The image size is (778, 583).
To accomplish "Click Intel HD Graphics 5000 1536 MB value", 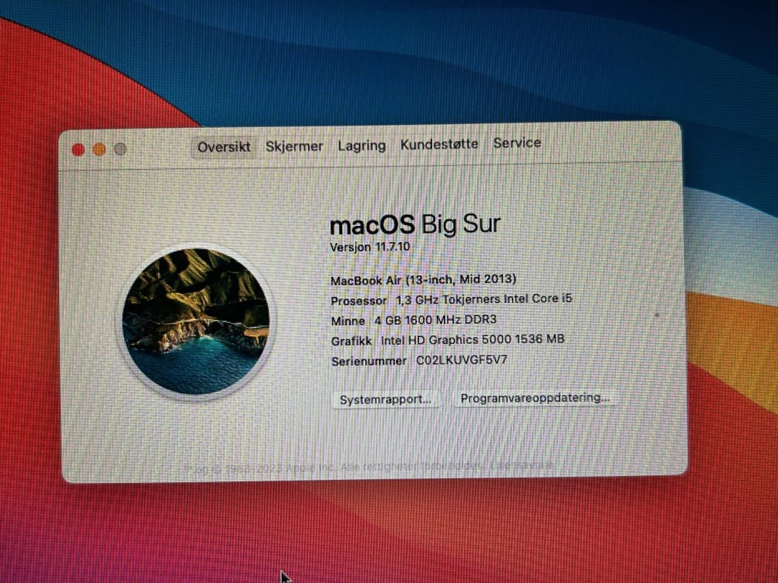I will click(472, 339).
